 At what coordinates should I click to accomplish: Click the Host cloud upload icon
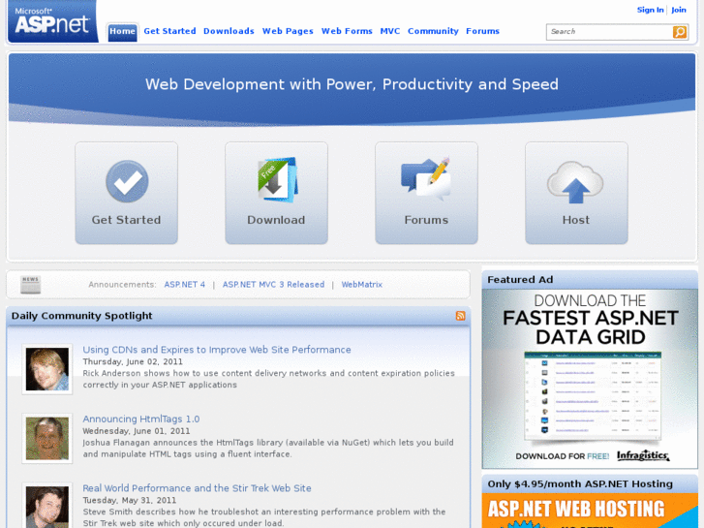click(x=575, y=182)
